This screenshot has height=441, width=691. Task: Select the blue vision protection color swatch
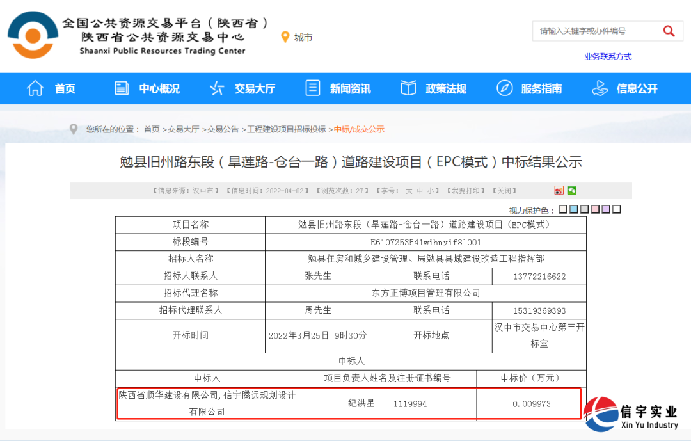click(572, 209)
